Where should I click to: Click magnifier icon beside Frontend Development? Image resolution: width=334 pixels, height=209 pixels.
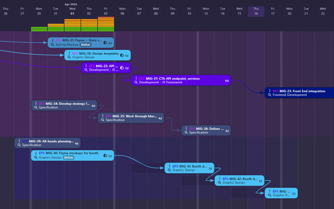(x=270, y=95)
